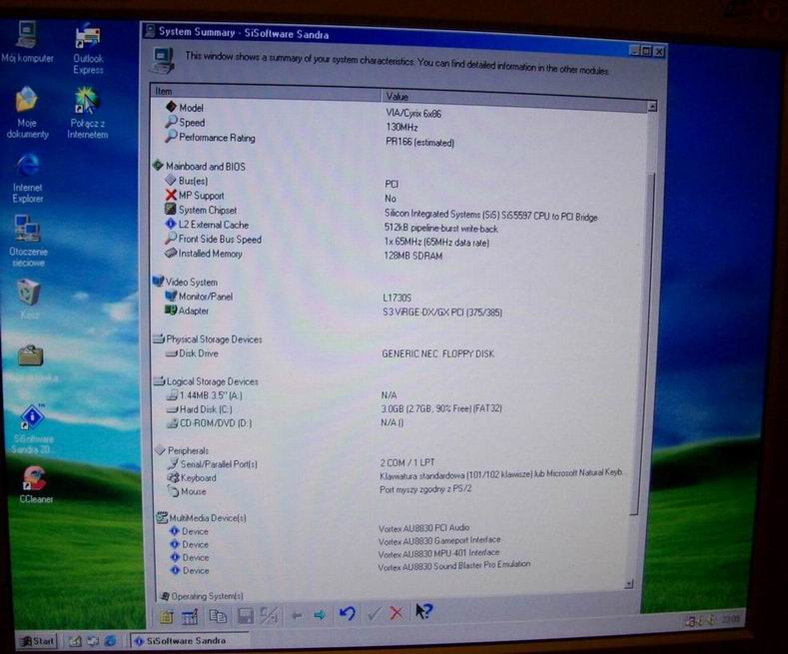
Task: Click the list scrollbar down arrow
Action: pos(628,584)
